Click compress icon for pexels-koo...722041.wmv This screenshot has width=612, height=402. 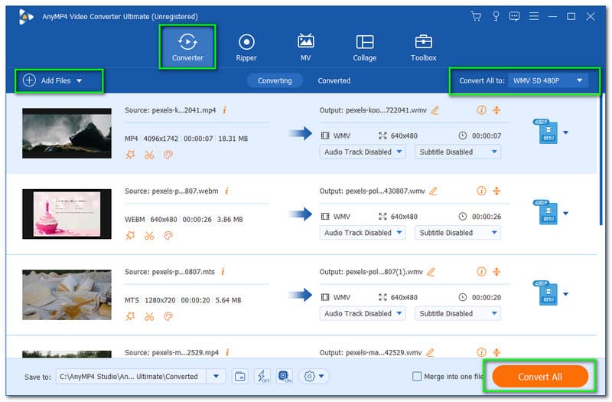coord(496,110)
